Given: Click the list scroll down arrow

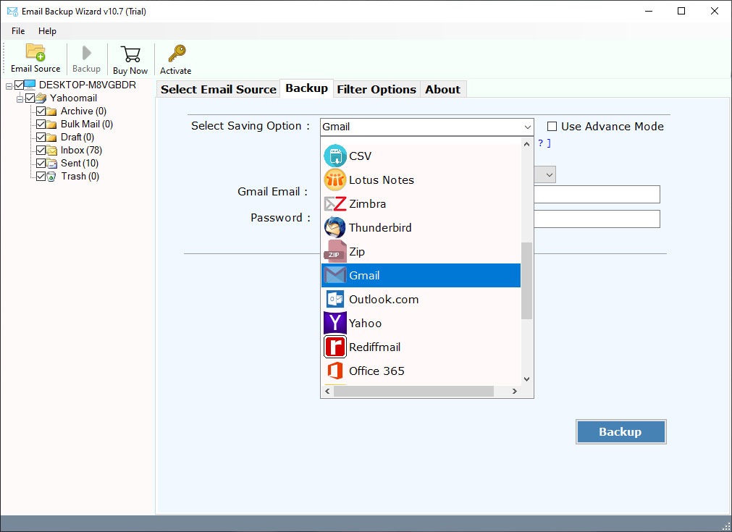Looking at the screenshot, I should point(526,379).
